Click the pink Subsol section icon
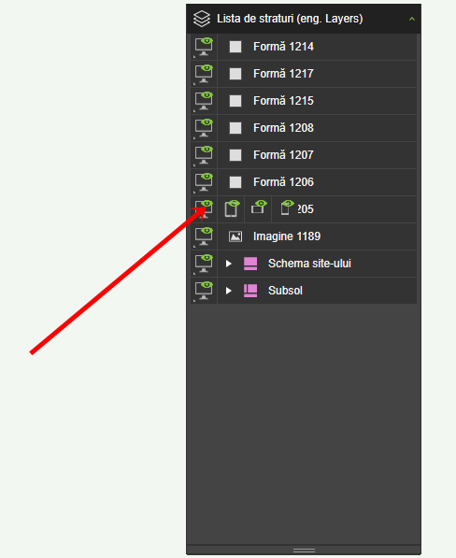The height and width of the screenshot is (558, 456). pyautogui.click(x=250, y=291)
